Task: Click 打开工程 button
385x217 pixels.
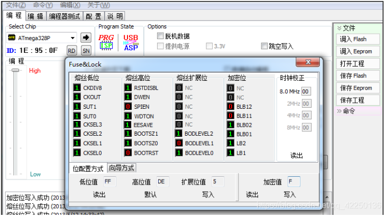Action: pyautogui.click(x=357, y=64)
